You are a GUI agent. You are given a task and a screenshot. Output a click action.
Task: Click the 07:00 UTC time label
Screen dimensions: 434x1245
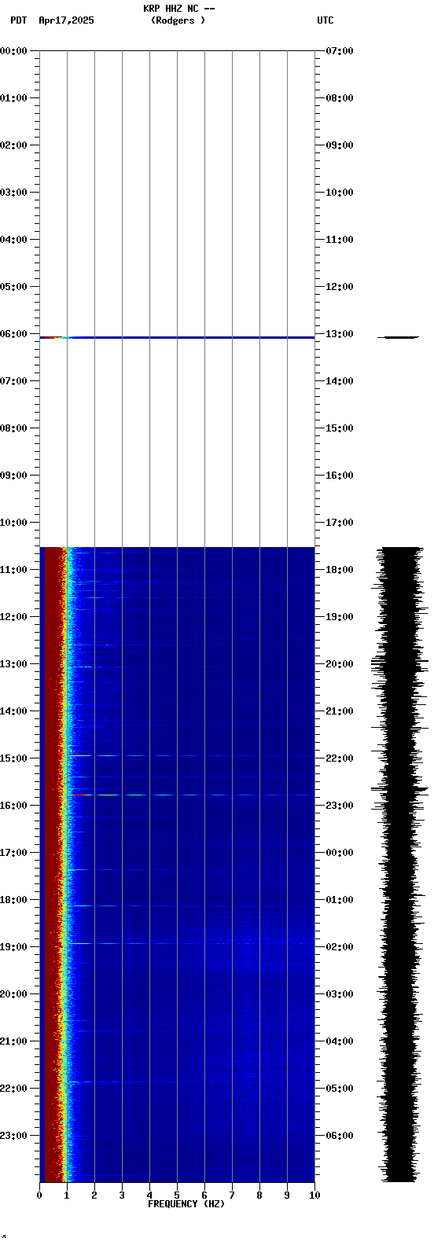340,51
